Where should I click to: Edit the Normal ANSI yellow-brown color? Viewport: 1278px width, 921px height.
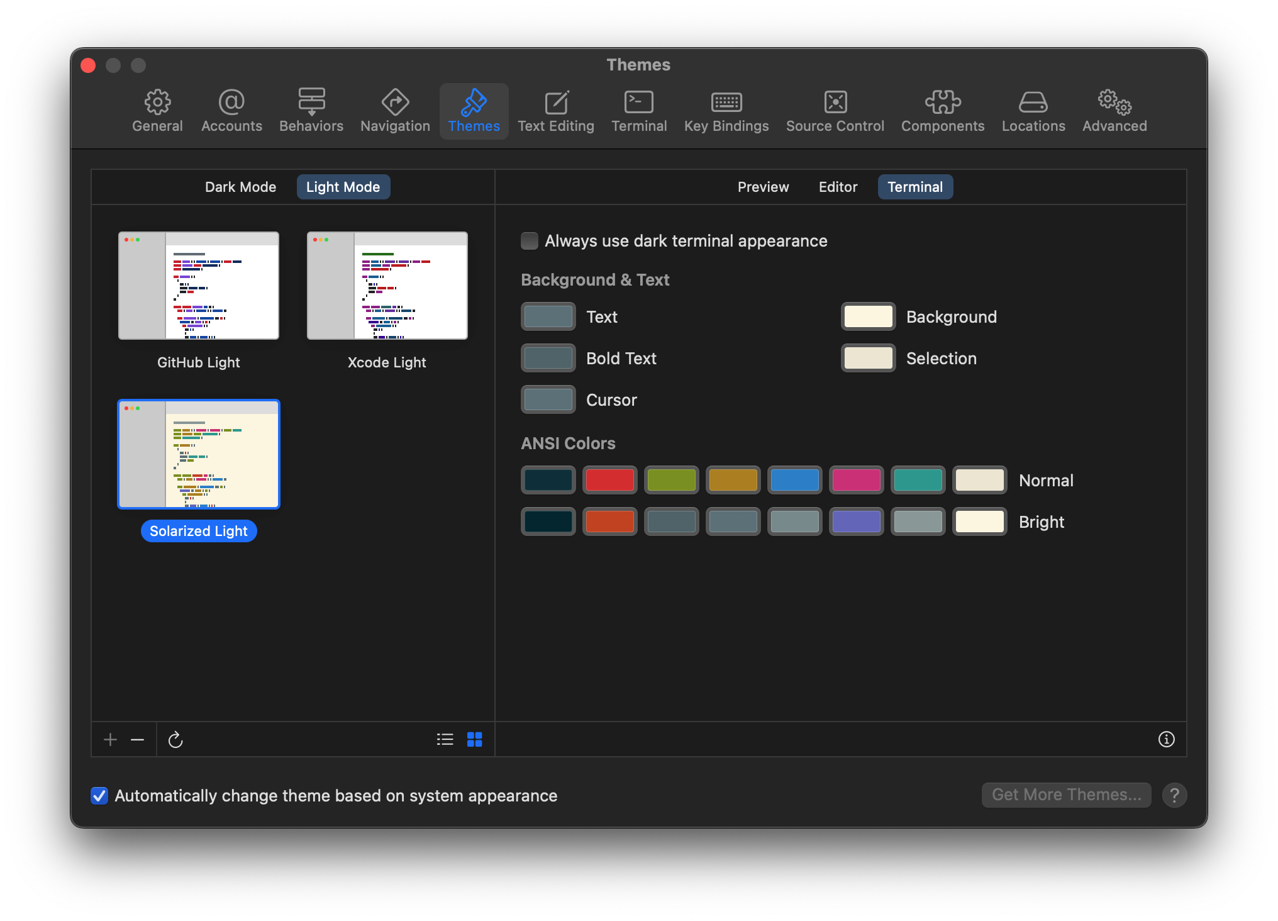click(733, 480)
